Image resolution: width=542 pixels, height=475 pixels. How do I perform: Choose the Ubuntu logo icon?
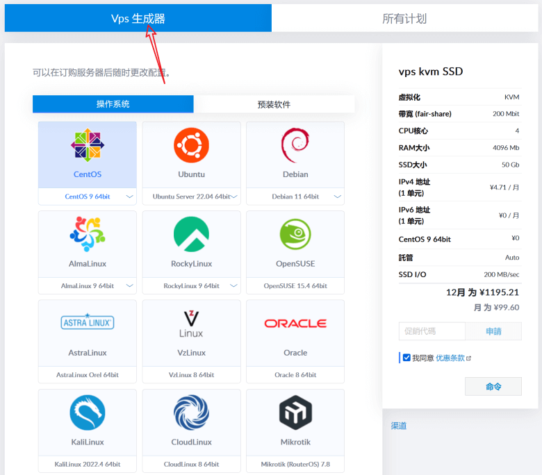(x=191, y=145)
